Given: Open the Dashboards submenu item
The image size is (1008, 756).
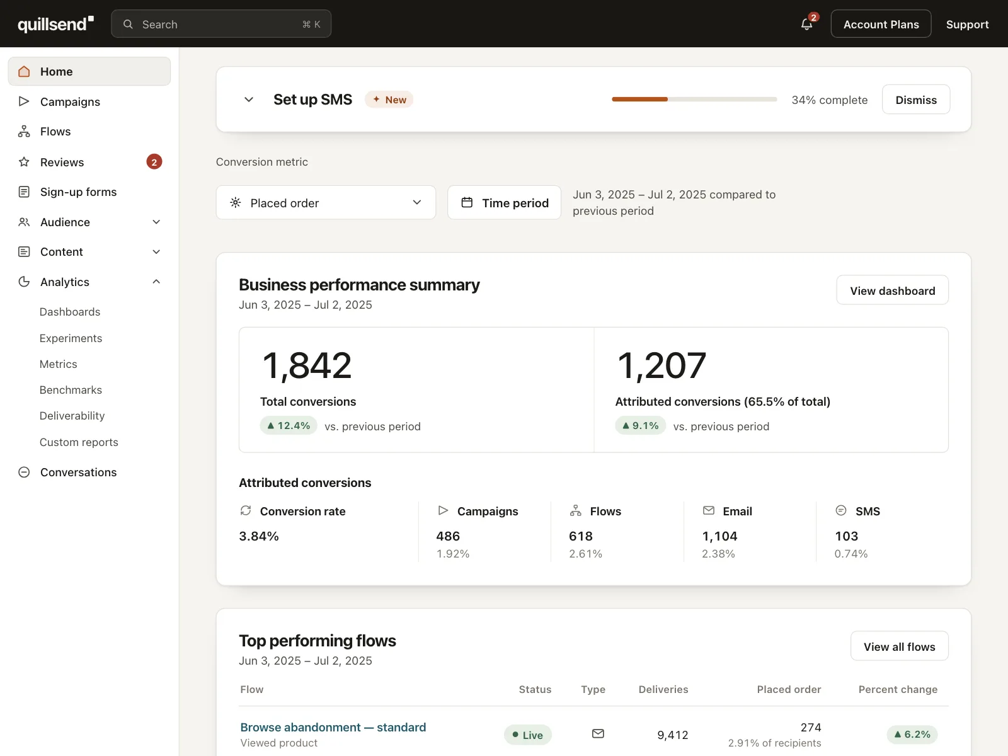Looking at the screenshot, I should pyautogui.click(x=70, y=312).
